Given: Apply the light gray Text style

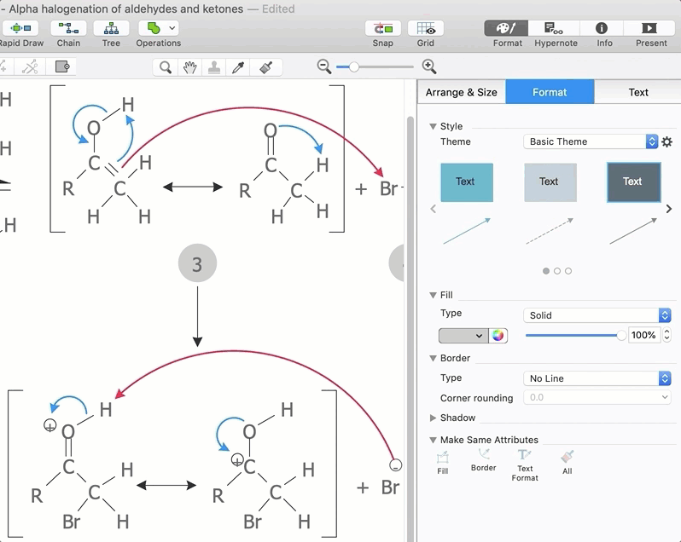Looking at the screenshot, I should click(x=550, y=182).
